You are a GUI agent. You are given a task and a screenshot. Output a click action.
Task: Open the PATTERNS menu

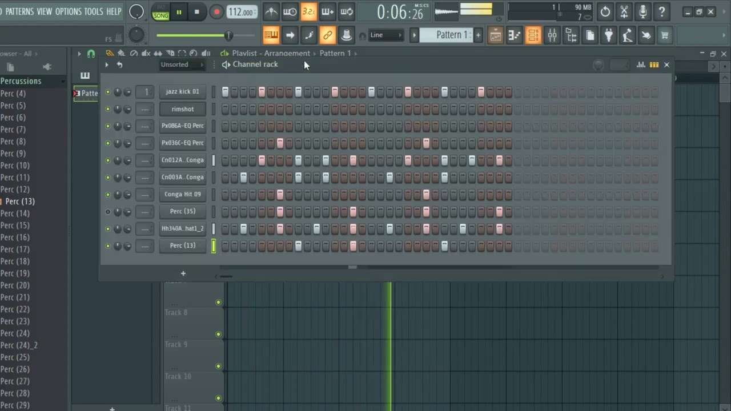coord(19,11)
